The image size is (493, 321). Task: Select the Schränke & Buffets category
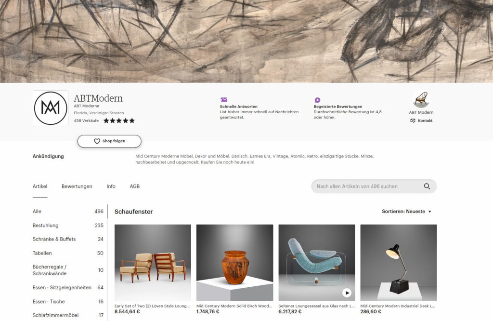[68, 239]
